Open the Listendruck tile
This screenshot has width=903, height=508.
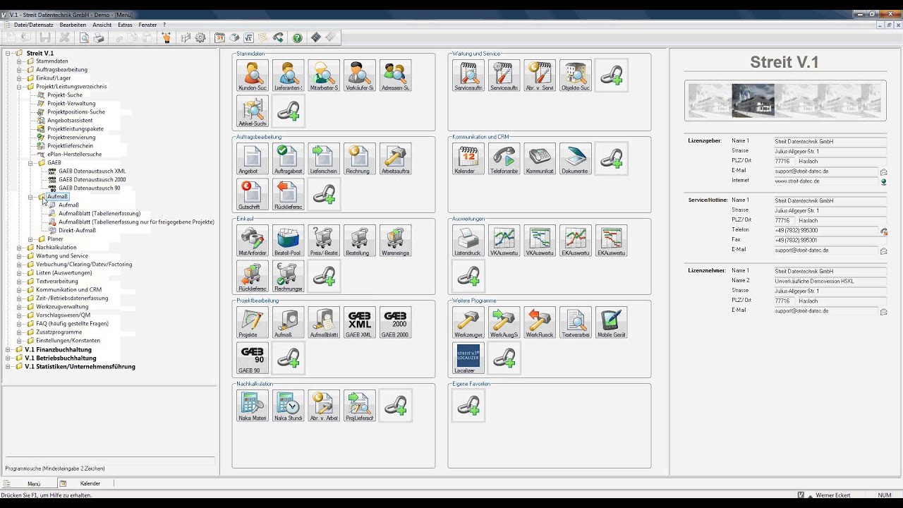(x=468, y=241)
